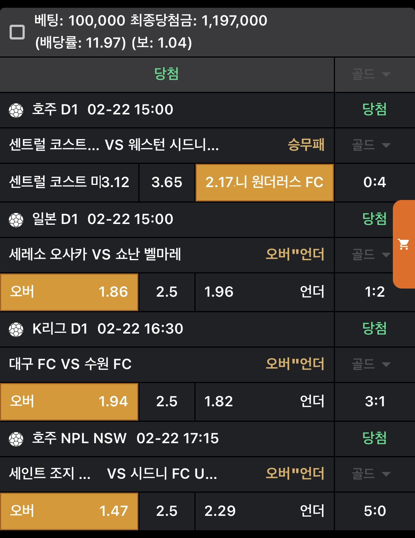Select 센트럴 코스트 home win odds 3.12
The image size is (415, 538).
click(x=69, y=183)
